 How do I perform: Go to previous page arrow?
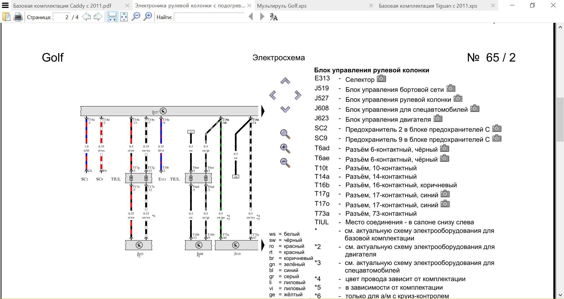(86, 17)
